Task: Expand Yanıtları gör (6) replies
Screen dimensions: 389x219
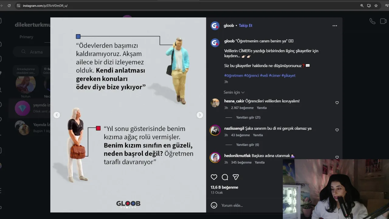Action: pyautogui.click(x=248, y=145)
